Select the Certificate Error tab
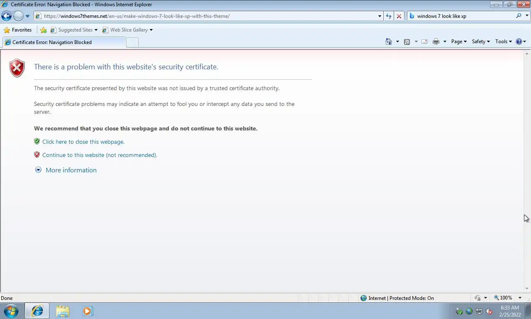Screen dimensions: 531x319 click(x=64, y=42)
